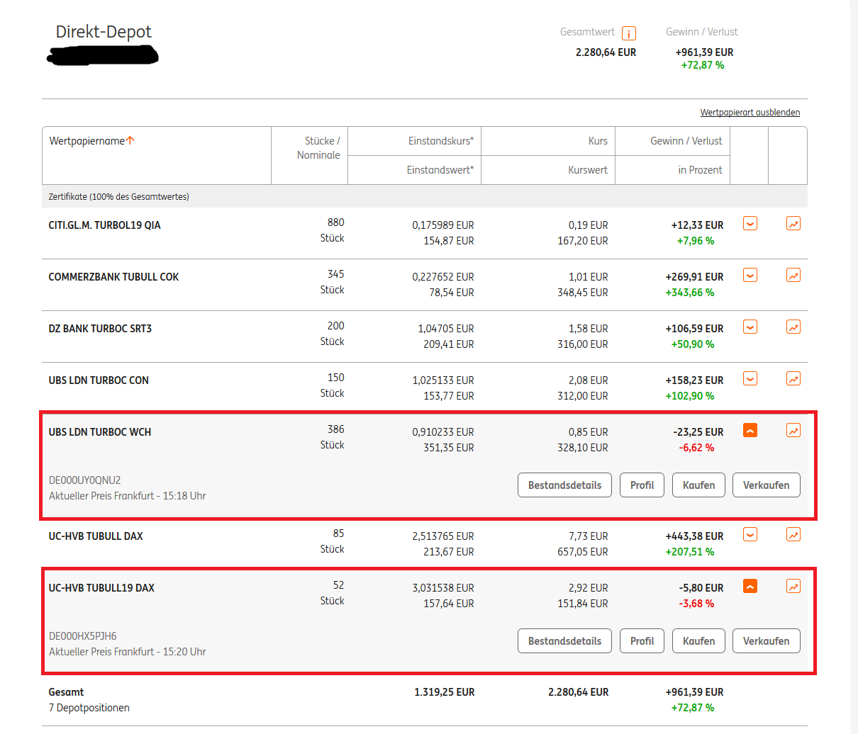Open chart for UC-HVB TUBULL19 DAX
This screenshot has width=858, height=734.
[793, 587]
